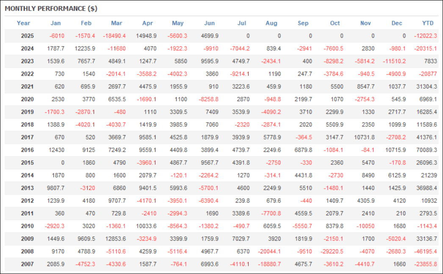Click the May column header
The height and width of the screenshot is (274, 443).
[178, 23]
